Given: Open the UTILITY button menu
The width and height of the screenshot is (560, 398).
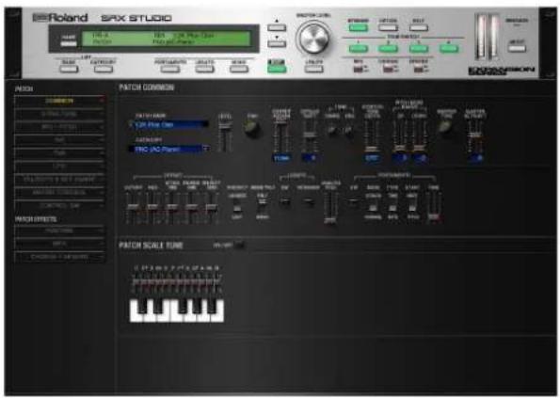Looking at the screenshot, I should coord(314,69).
